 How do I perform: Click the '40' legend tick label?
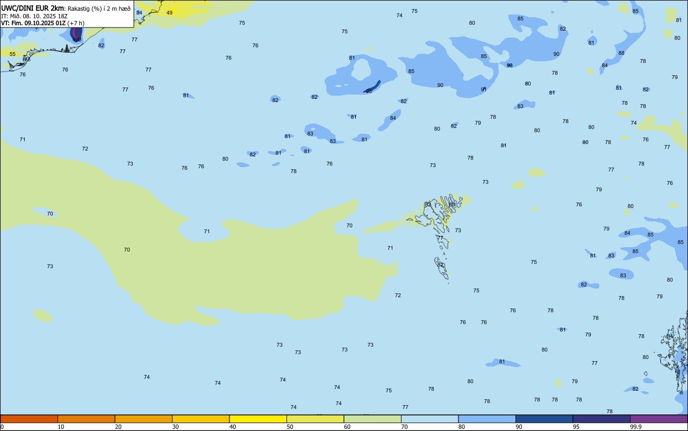click(233, 427)
